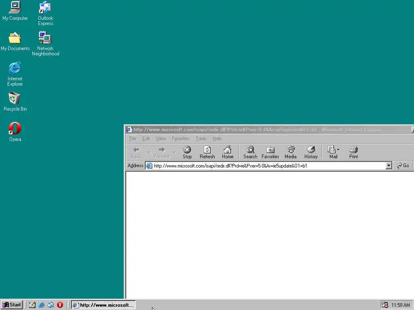Open the Mail toolbar button
Image resolution: width=414 pixels, height=310 pixels.
coord(333,152)
